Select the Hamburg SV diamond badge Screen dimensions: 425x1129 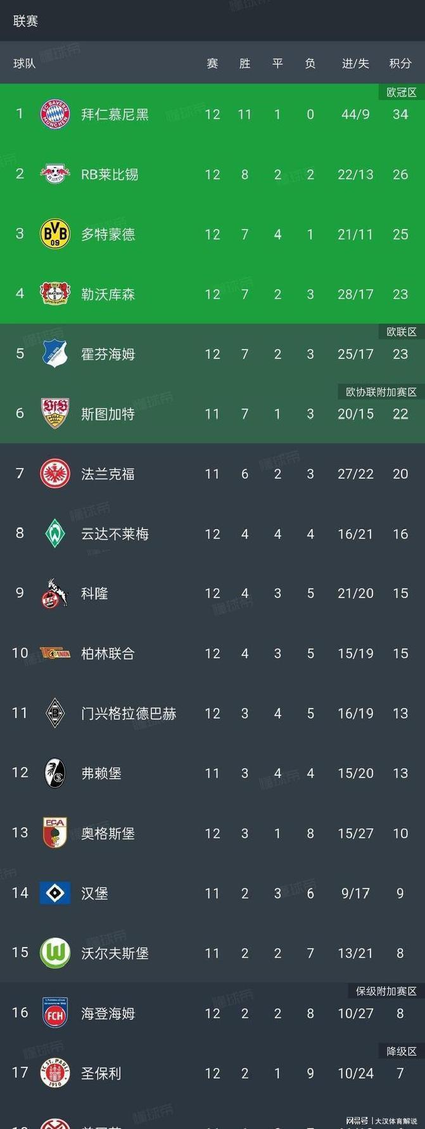coord(55,893)
